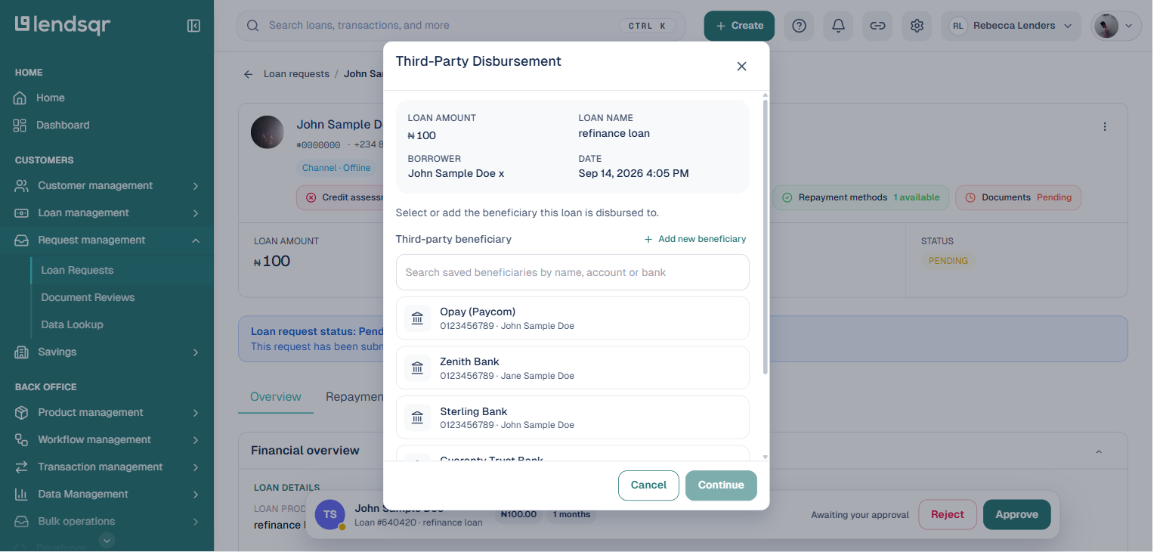
Task: Click the Continue button in the dialog
Action: click(721, 485)
